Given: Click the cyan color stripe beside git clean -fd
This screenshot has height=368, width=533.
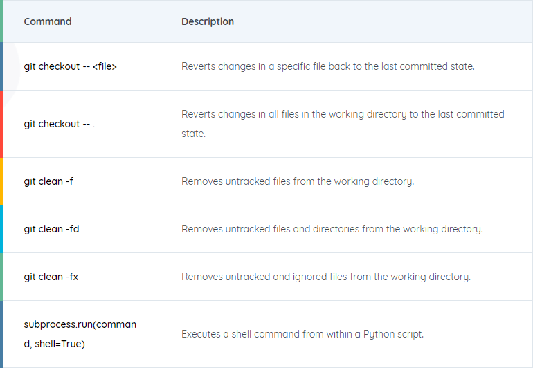Looking at the screenshot, I should point(1,229).
